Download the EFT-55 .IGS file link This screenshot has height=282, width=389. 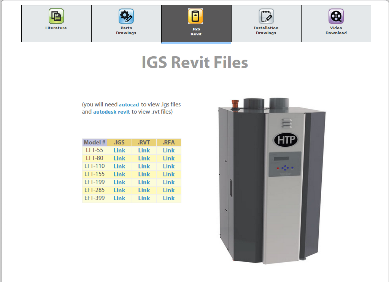119,150
